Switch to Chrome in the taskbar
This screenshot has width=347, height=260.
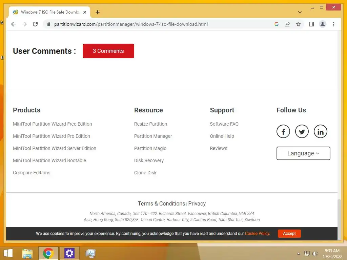(x=48, y=253)
